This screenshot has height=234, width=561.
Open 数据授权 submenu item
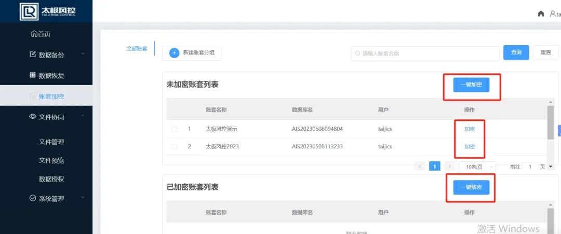click(51, 179)
